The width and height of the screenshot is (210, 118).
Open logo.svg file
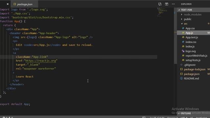coord(190,51)
